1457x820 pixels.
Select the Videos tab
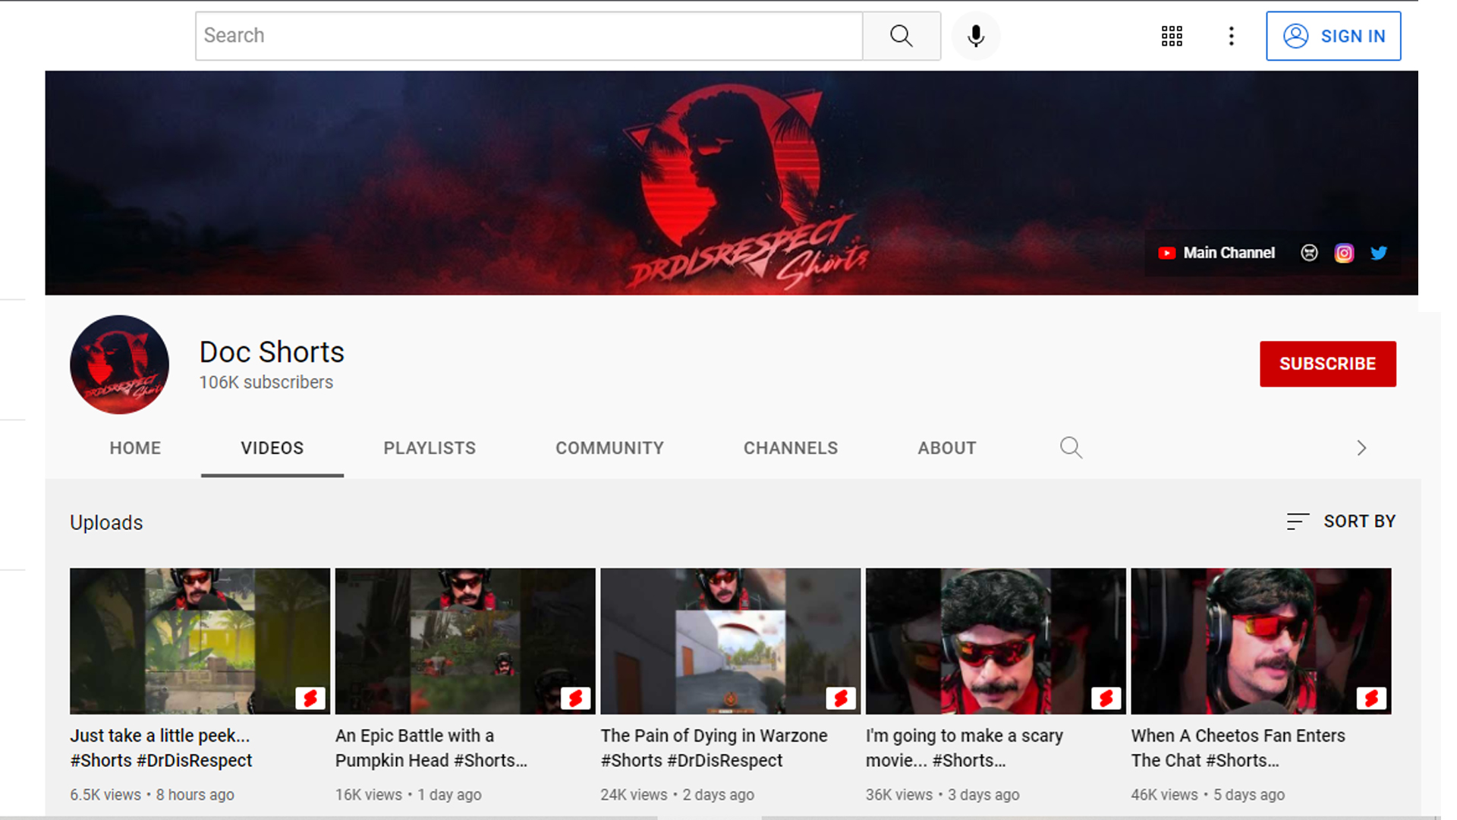[272, 448]
